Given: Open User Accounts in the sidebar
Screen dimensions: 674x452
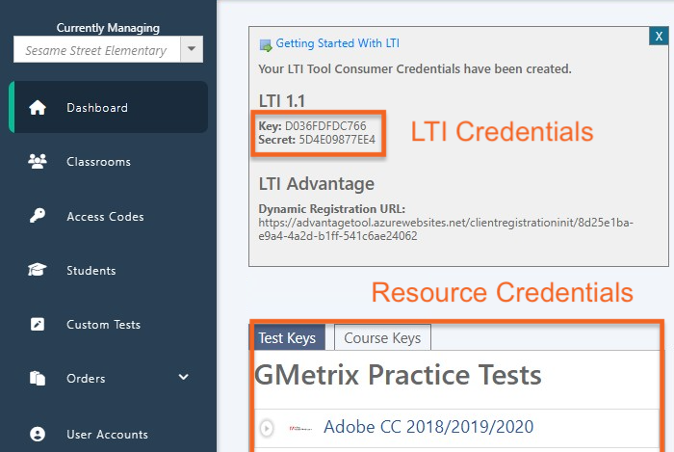Looking at the screenshot, I should (108, 435).
